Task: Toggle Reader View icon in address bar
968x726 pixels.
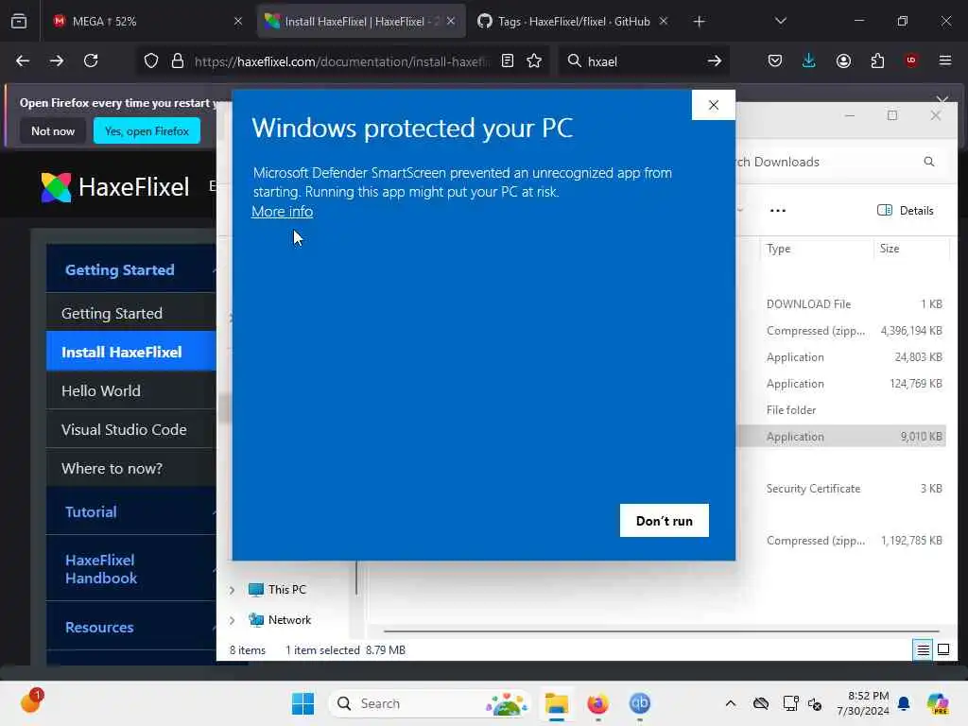Action: point(508,60)
